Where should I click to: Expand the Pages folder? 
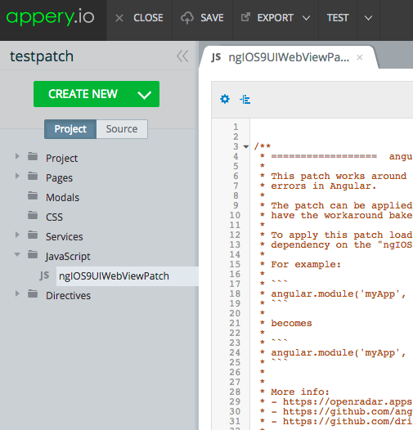[17, 176]
